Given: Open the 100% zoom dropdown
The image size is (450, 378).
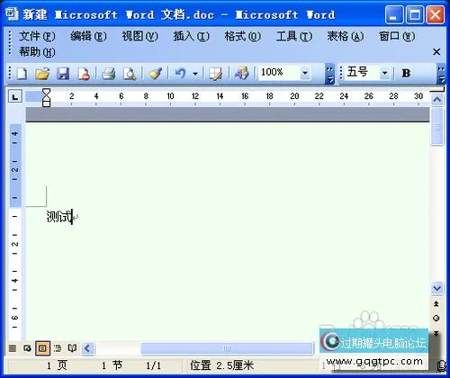Looking at the screenshot, I should tap(305, 73).
